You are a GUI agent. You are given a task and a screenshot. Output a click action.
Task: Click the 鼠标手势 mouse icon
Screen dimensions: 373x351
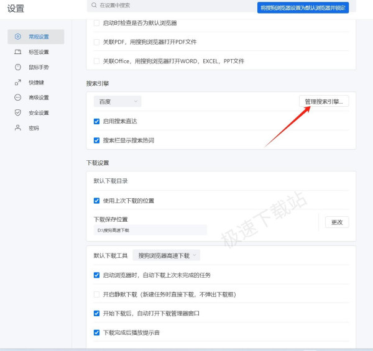click(18, 67)
